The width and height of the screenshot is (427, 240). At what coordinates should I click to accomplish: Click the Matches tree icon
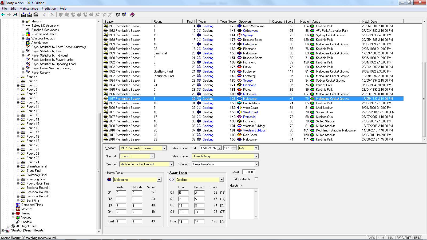(18, 209)
